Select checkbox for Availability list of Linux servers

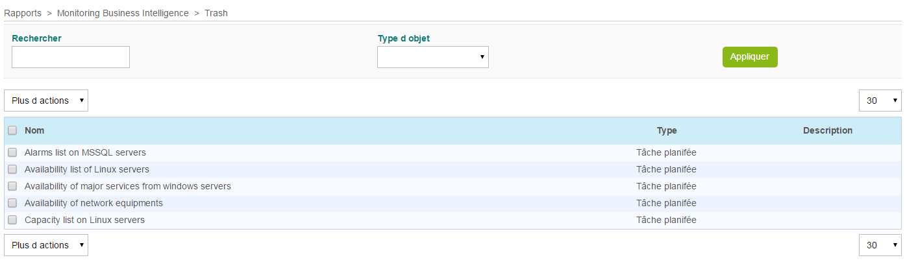[12, 170]
